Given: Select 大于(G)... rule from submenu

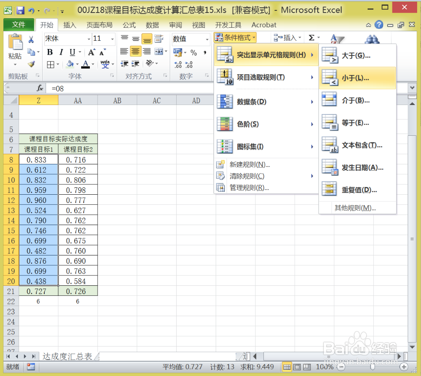Looking at the screenshot, I should [357, 56].
